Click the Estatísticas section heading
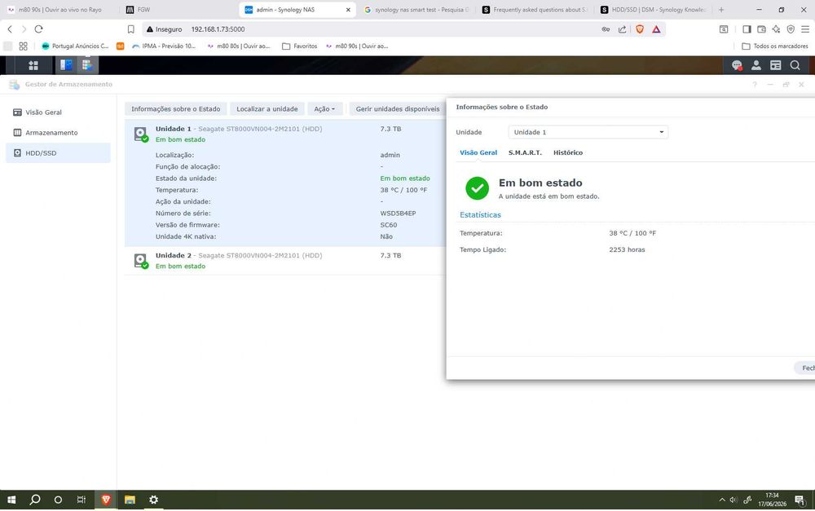 coord(480,214)
